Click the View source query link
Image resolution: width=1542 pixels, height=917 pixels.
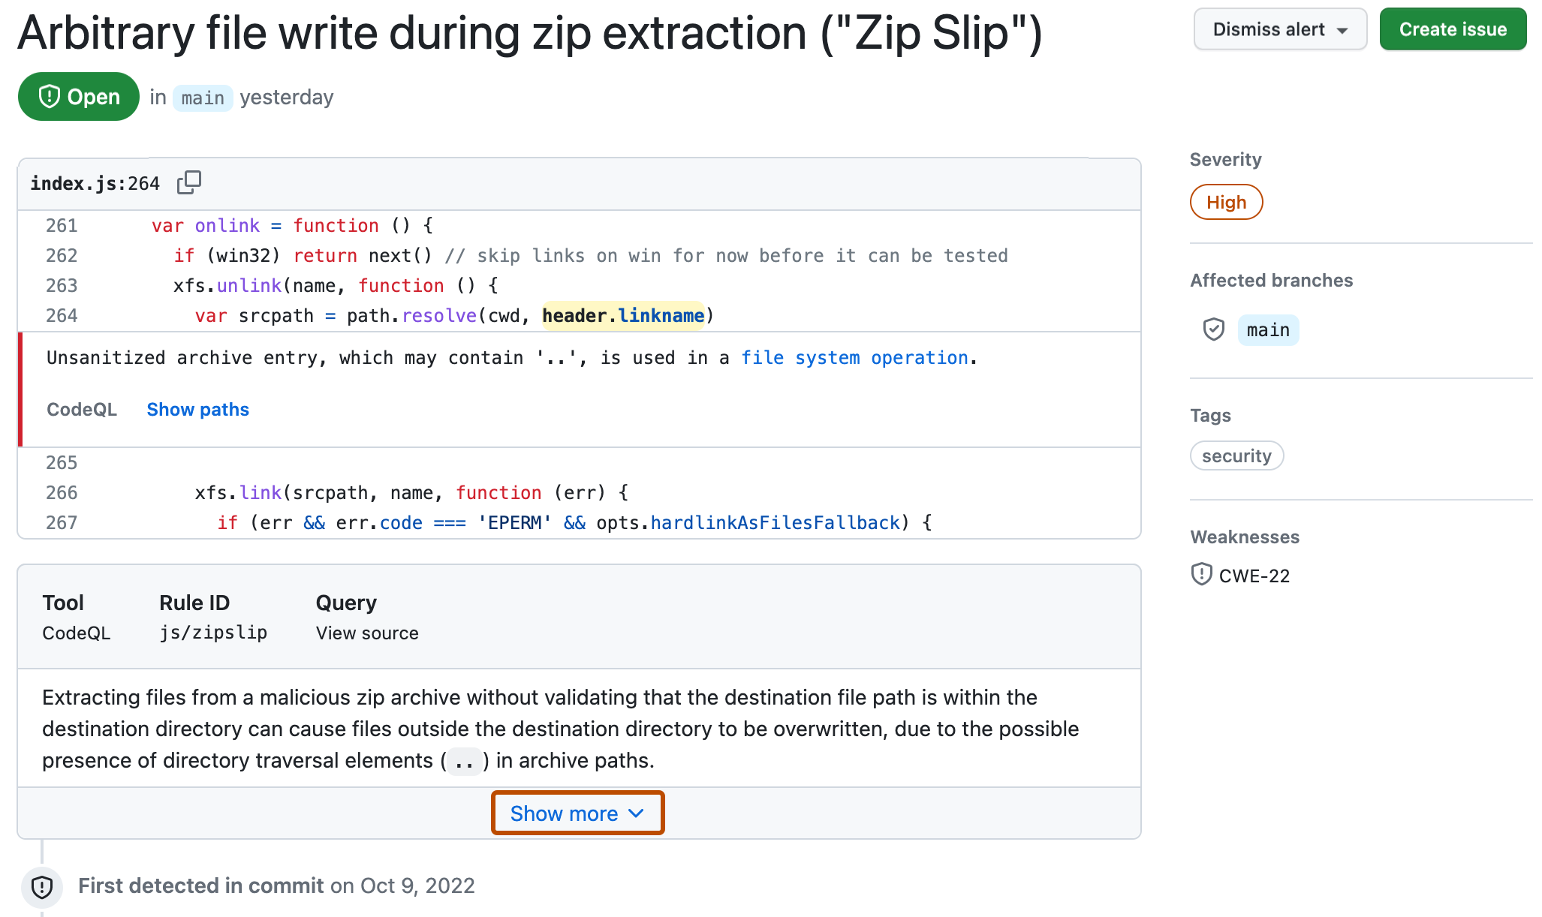366,632
